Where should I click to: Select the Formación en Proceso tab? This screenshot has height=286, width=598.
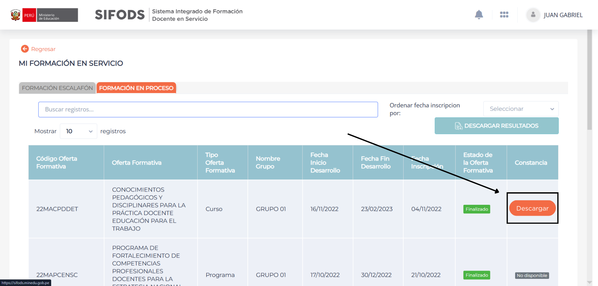pyautogui.click(x=136, y=88)
